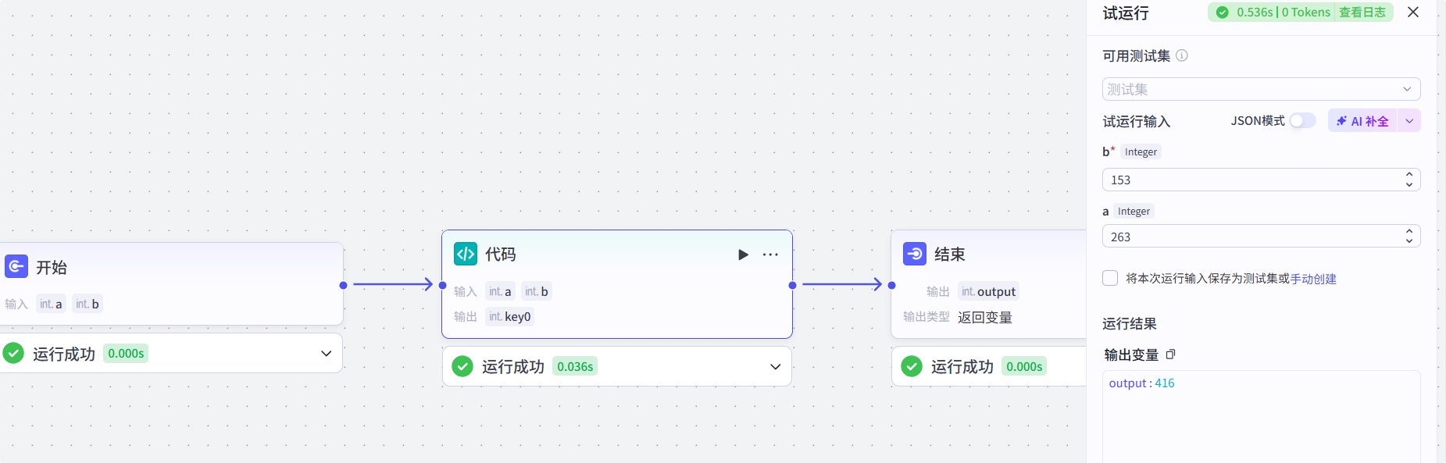
Task: Run the Code node with play button
Action: pos(743,255)
